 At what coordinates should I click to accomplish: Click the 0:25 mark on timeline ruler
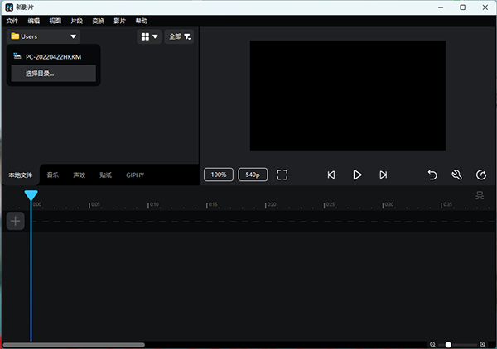[x=330, y=205]
